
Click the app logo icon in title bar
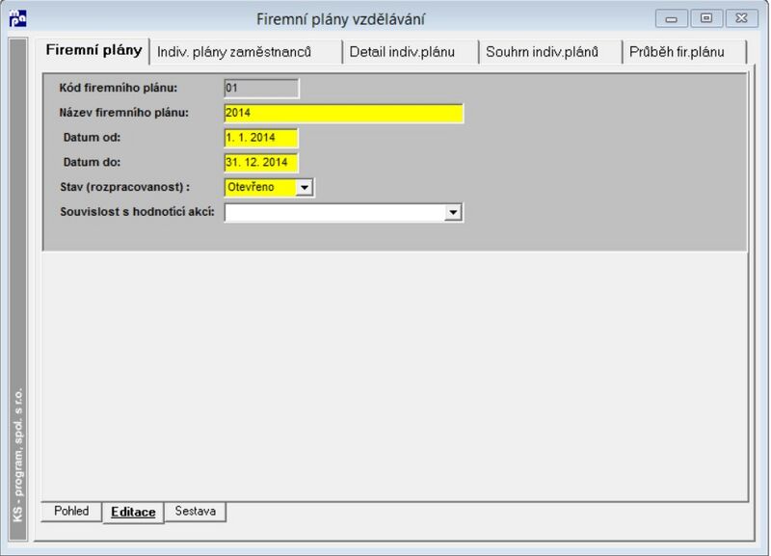(x=18, y=18)
